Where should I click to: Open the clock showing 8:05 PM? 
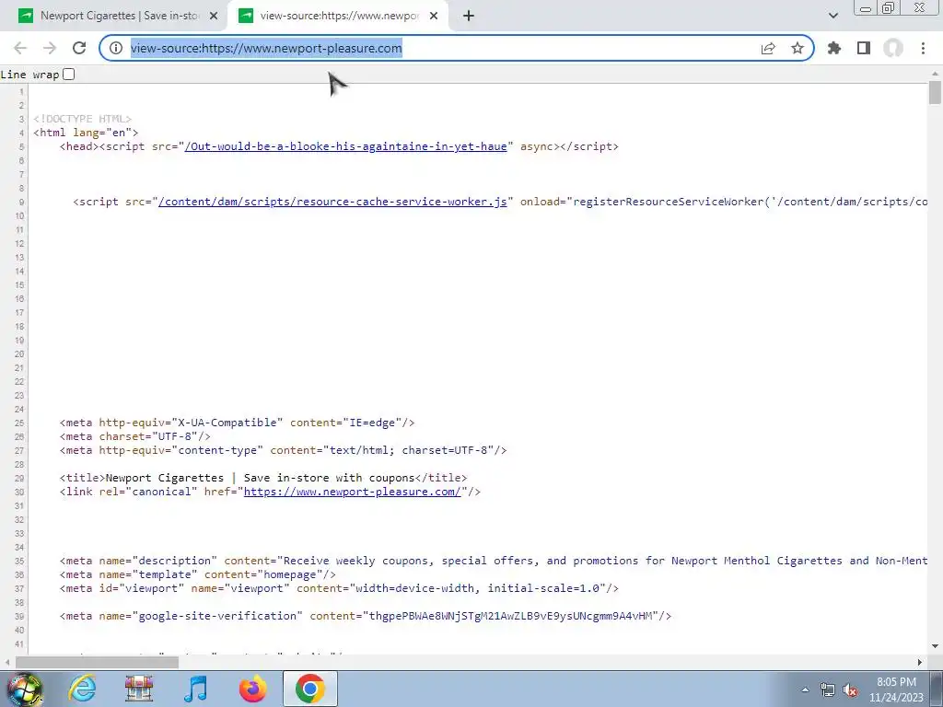896,690
